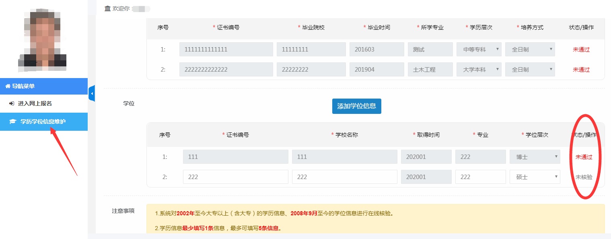Open the 中等专科 education level dropdown
The image size is (611, 239).
pyautogui.click(x=479, y=49)
